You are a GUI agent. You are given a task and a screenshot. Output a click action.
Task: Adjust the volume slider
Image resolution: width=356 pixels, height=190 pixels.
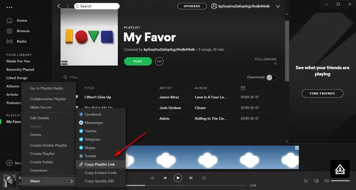tap(340, 181)
